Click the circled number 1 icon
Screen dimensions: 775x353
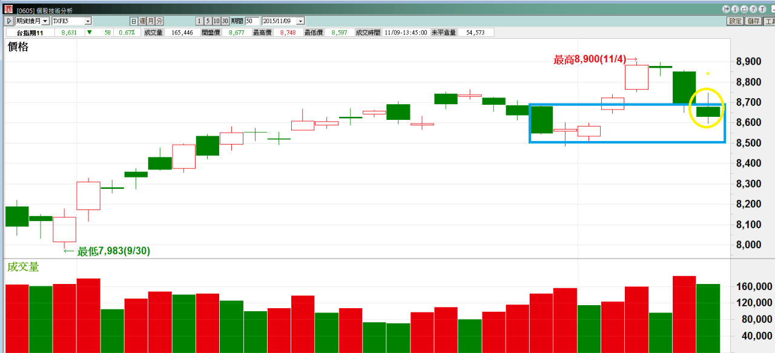tap(734, 10)
